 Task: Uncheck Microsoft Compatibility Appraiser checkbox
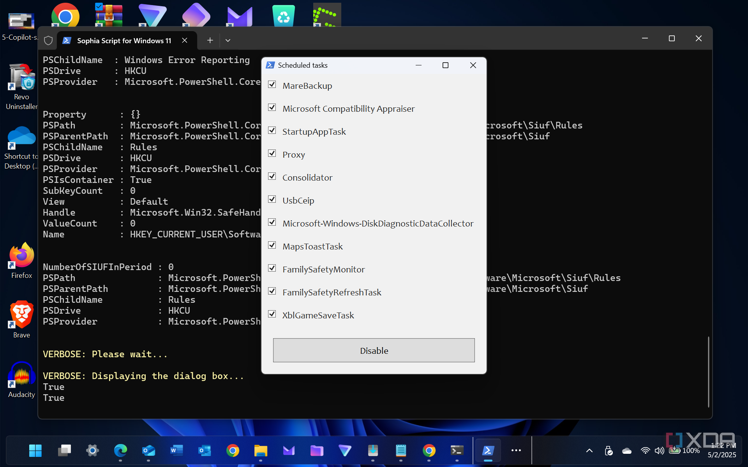pos(272,108)
